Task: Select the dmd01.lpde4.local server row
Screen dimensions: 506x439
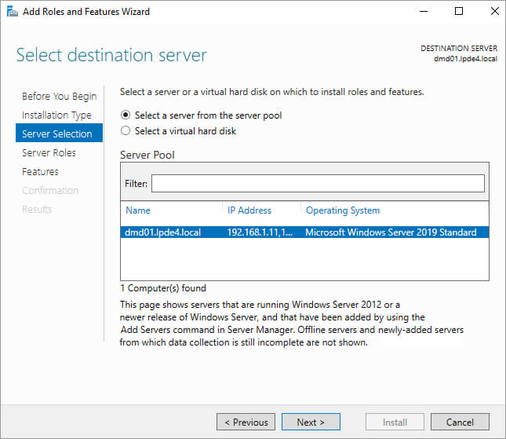Action: pyautogui.click(x=163, y=232)
